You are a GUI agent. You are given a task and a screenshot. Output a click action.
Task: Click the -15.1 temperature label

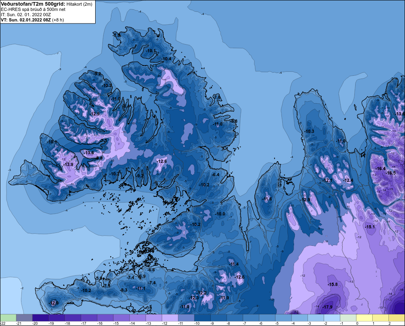pyautogui.click(x=370, y=227)
